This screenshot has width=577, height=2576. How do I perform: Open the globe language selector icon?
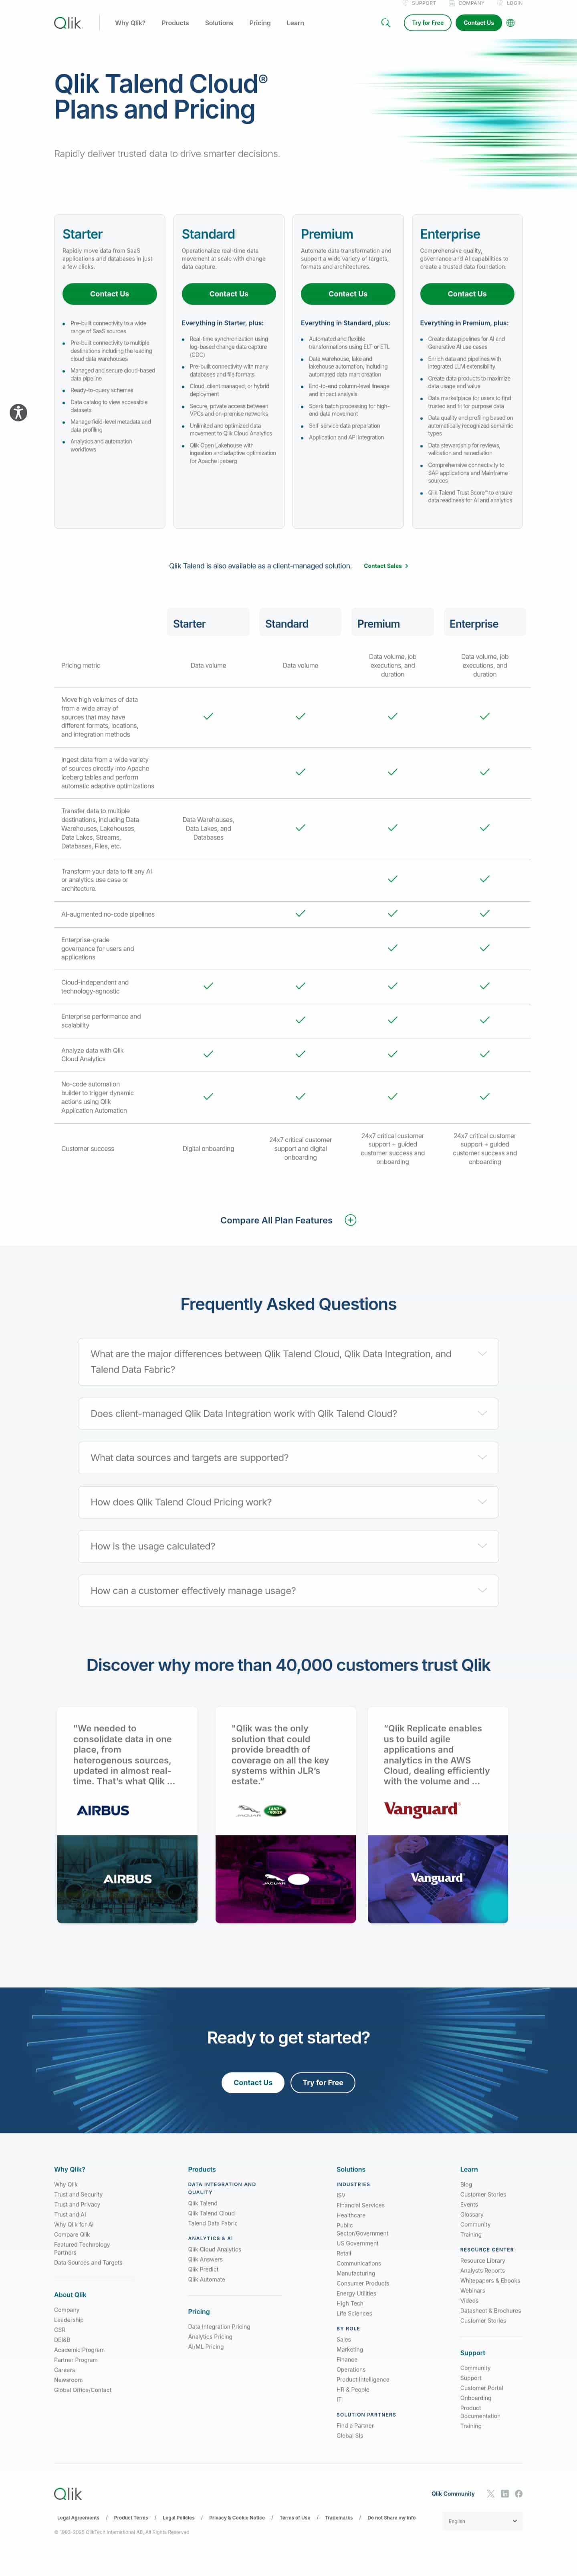(511, 23)
